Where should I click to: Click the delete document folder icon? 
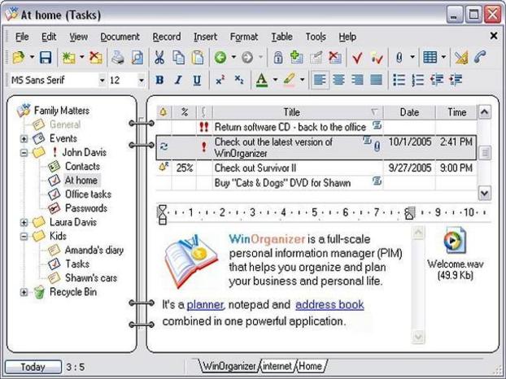point(95,58)
